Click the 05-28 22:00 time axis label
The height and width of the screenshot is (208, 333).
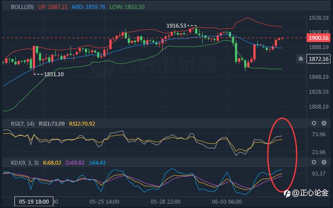pos(166,201)
